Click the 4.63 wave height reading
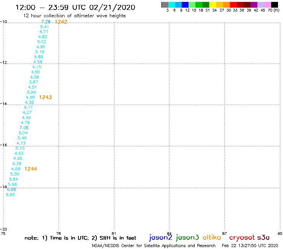This screenshot has height=249, width=283. coord(19,153)
